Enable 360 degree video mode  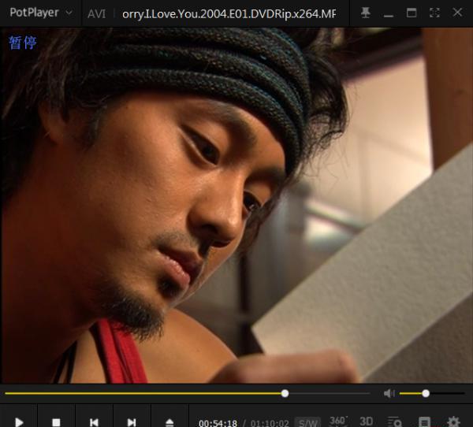pyautogui.click(x=338, y=421)
